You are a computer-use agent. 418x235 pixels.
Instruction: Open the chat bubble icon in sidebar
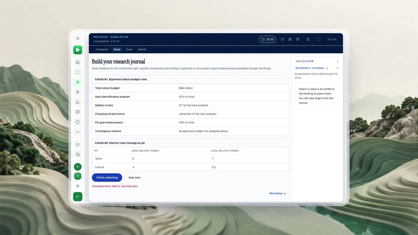(77, 122)
